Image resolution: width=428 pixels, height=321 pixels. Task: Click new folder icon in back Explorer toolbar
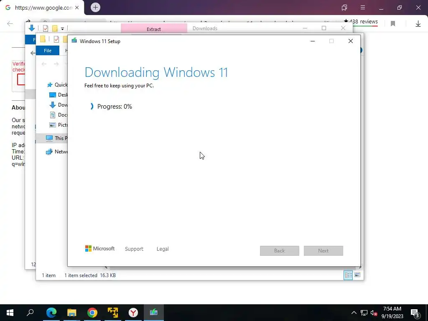pos(55,28)
